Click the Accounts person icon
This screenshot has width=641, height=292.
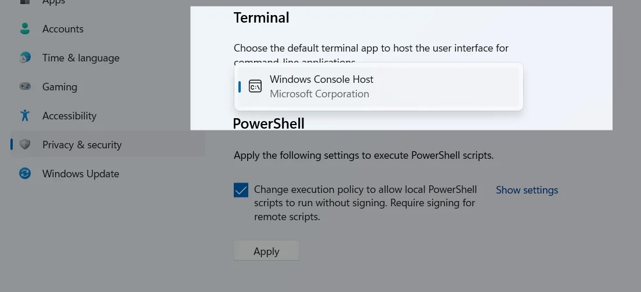click(25, 28)
